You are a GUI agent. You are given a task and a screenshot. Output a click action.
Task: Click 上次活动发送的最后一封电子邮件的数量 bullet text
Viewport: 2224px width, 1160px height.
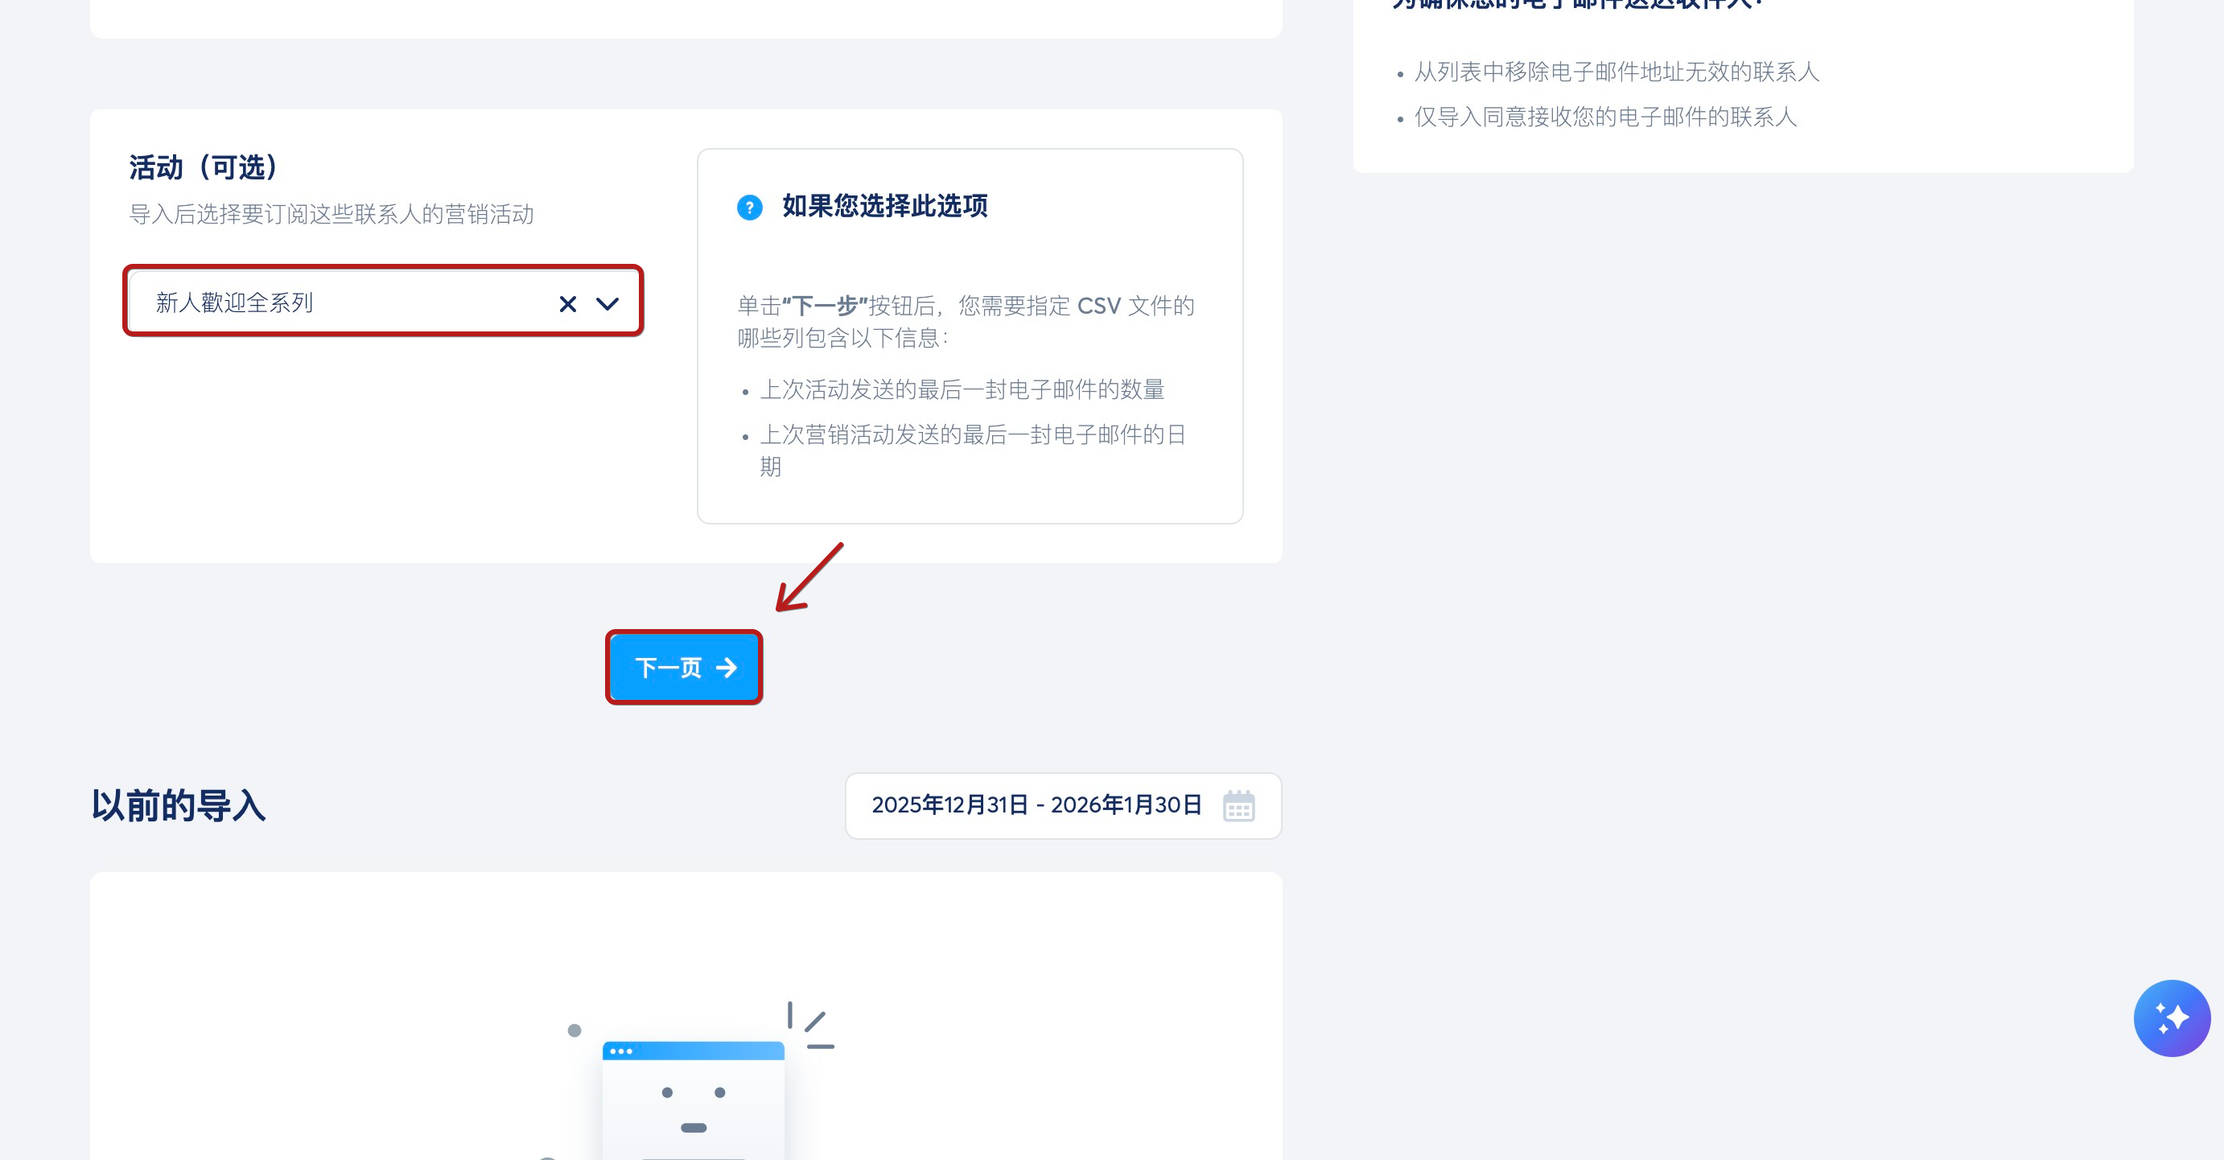pos(962,389)
